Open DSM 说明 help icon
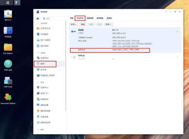 (8, 65)
